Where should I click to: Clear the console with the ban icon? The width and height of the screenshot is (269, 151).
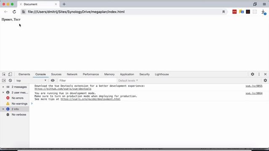pos(10,81)
